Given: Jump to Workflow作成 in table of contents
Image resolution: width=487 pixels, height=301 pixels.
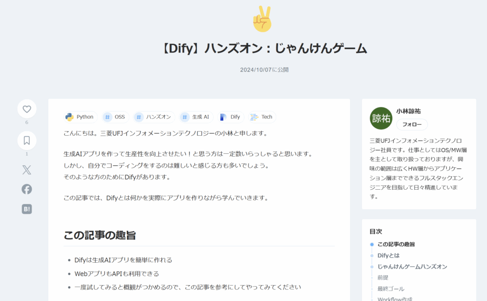Looking at the screenshot, I should tap(395, 299).
